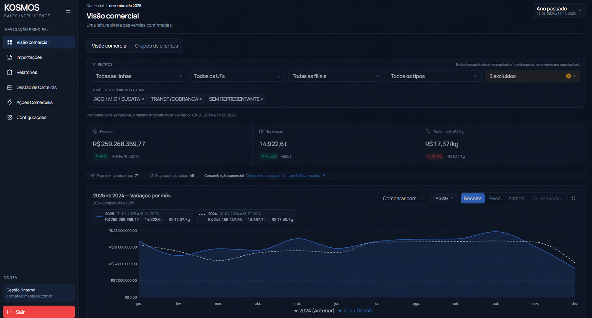Image resolution: width=592 pixels, height=318 pixels.
Task: Collapse sidebar with hamburger menu icon
Action: click(x=68, y=11)
